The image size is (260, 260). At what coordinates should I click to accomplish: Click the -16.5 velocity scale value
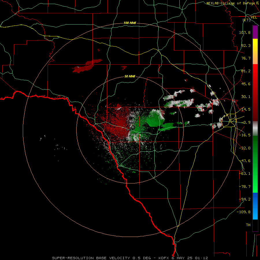245,135
